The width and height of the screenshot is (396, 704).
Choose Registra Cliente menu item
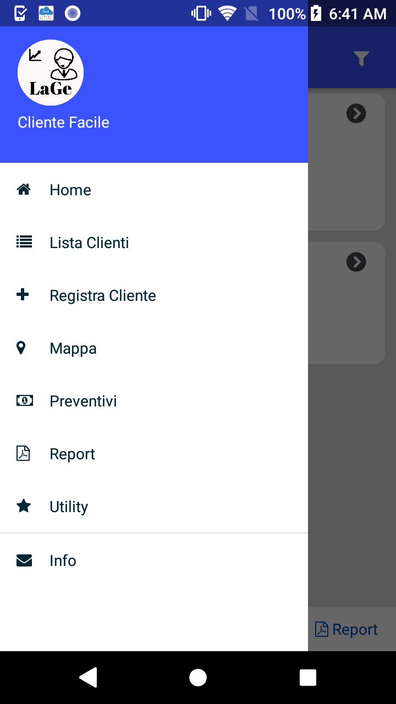[154, 295]
